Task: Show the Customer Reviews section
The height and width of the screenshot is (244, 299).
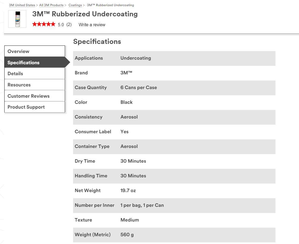Action: point(35,96)
